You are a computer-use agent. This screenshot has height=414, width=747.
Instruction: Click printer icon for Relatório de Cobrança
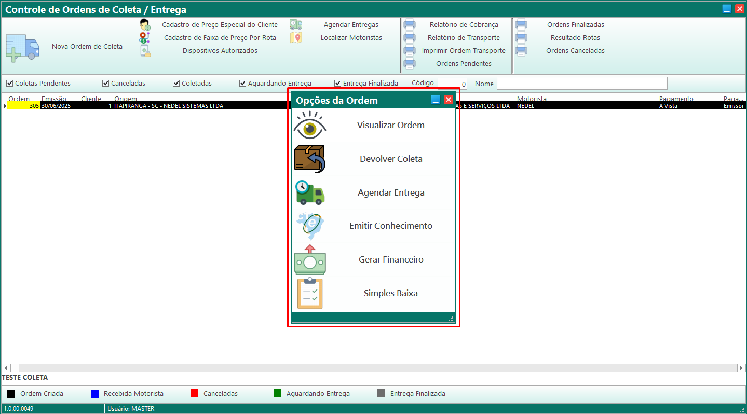410,25
